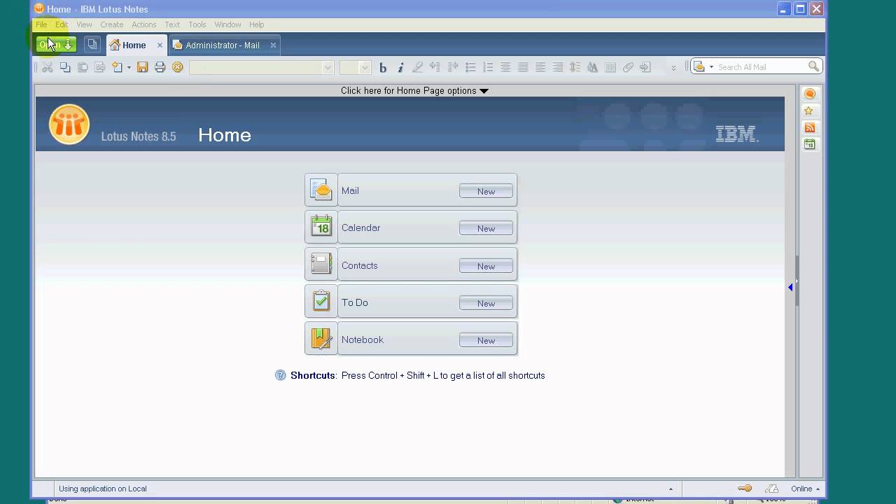Open the File menu
The width and height of the screenshot is (896, 504).
tap(41, 24)
